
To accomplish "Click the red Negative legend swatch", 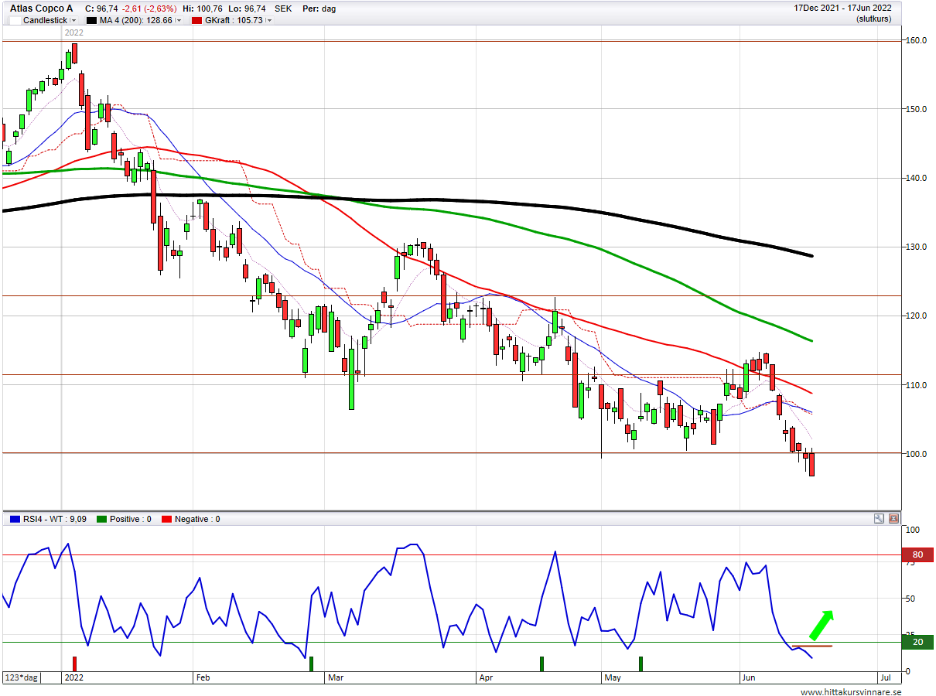I will point(166,519).
